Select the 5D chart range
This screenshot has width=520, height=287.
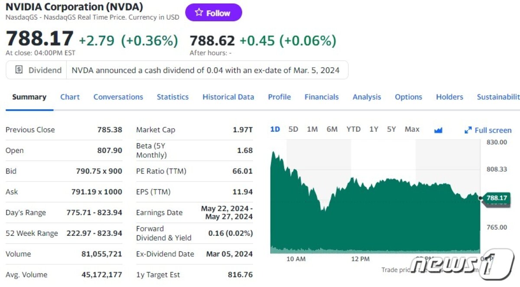coord(293,129)
